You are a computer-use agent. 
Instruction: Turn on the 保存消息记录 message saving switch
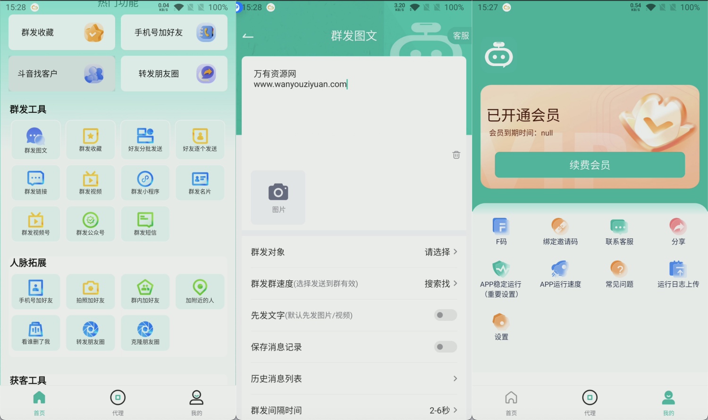[445, 347]
